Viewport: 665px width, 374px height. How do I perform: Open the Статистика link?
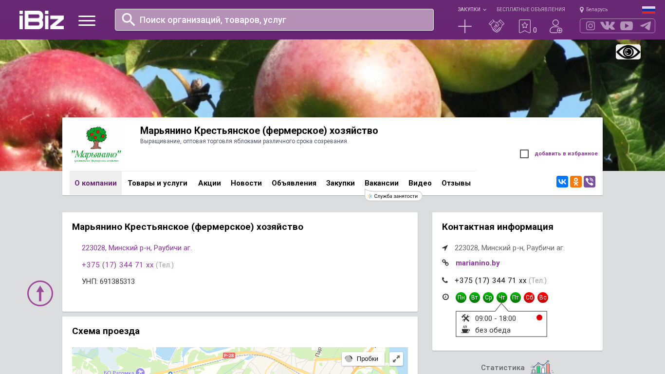tap(503, 368)
